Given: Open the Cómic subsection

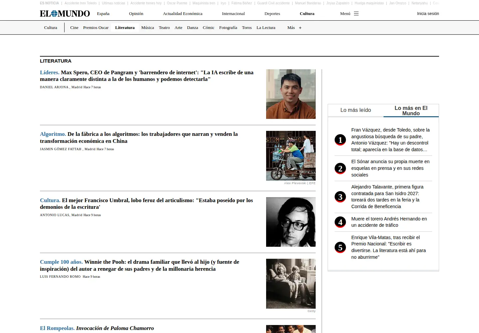Looking at the screenshot, I should 209,28.
